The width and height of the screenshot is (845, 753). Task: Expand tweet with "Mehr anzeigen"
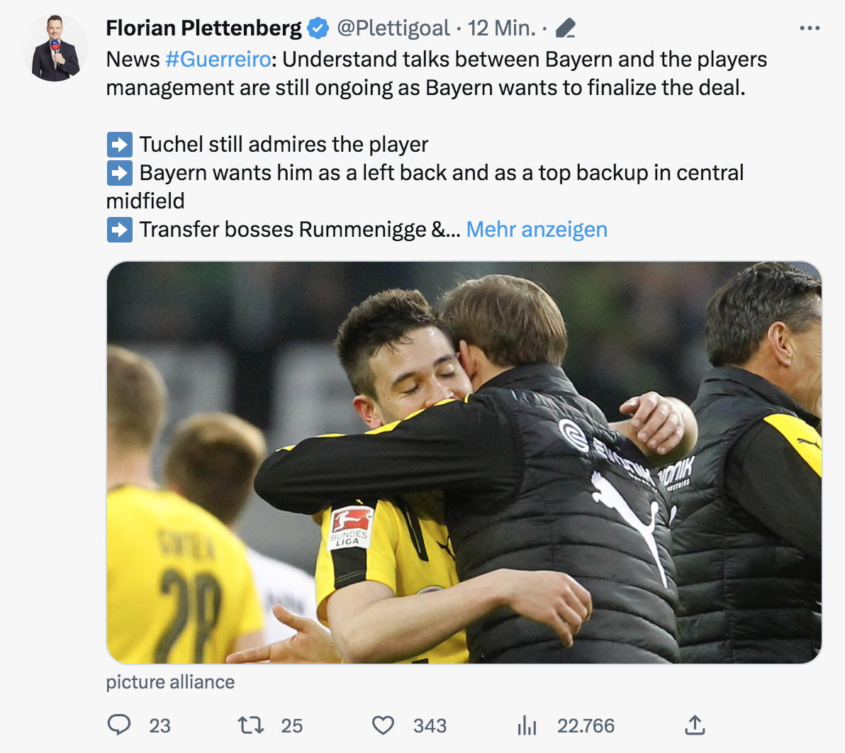click(x=537, y=229)
